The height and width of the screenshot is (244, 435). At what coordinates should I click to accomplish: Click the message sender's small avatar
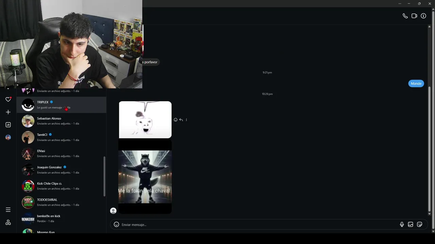114,211
